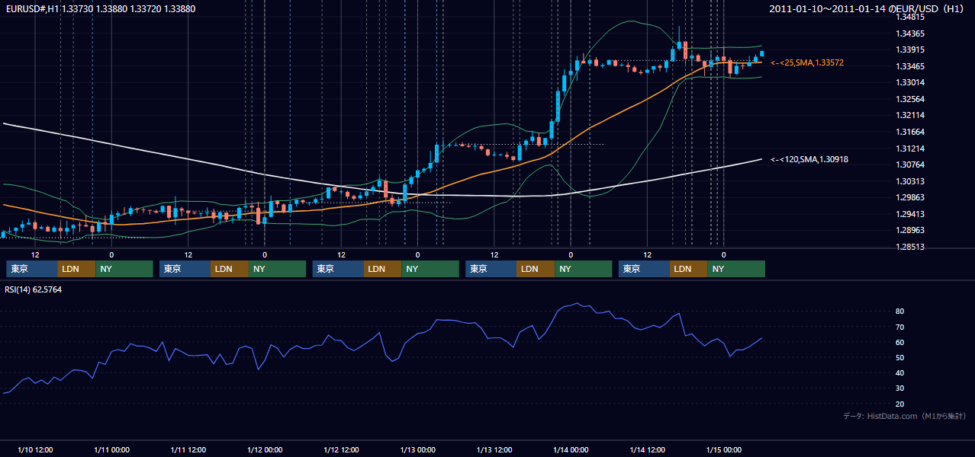This screenshot has width=975, height=457.
Task: Click the 1.32114 price axis label
Action: (x=910, y=115)
